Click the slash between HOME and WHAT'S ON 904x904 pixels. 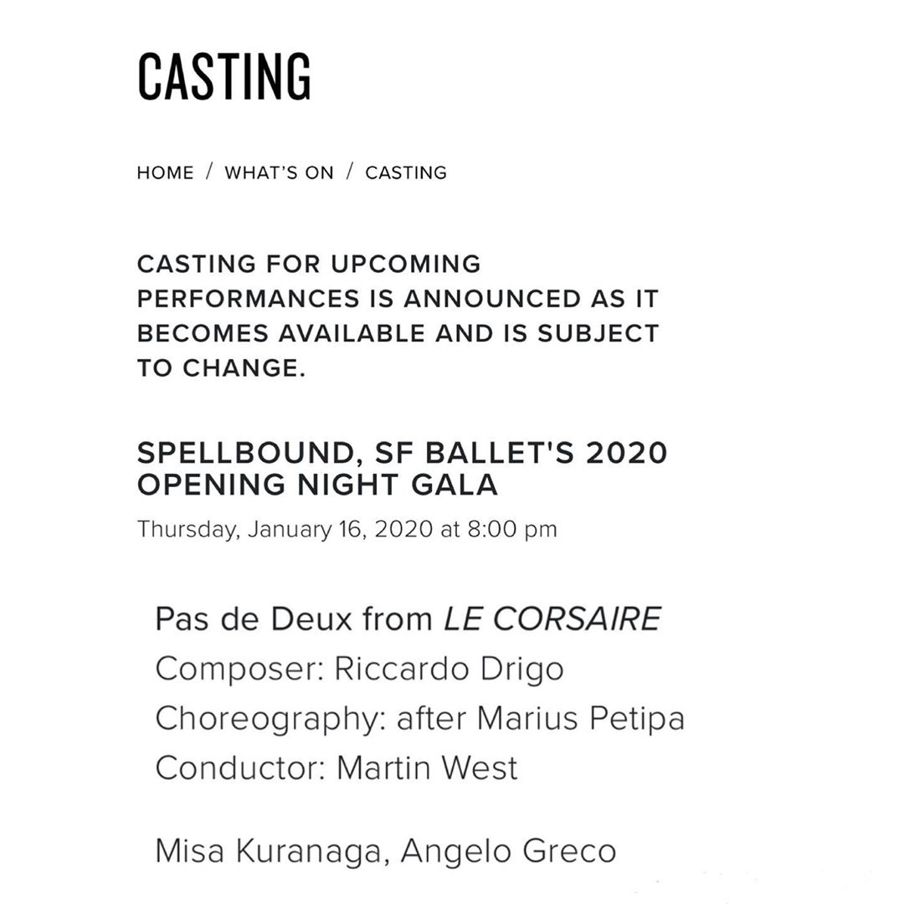pos(209,172)
